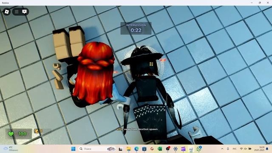Click the Nextbot spawn distance text

tap(137, 129)
